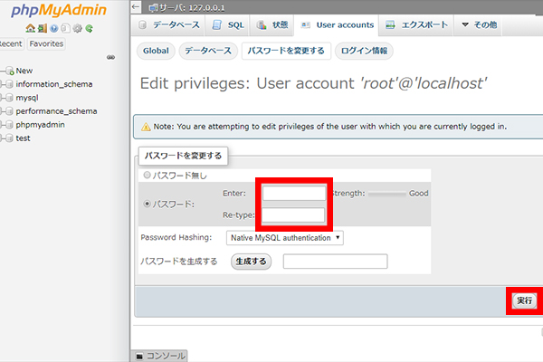Open the Password Hashing dropdown
Image resolution: width=543 pixels, height=362 pixels.
[x=285, y=237]
